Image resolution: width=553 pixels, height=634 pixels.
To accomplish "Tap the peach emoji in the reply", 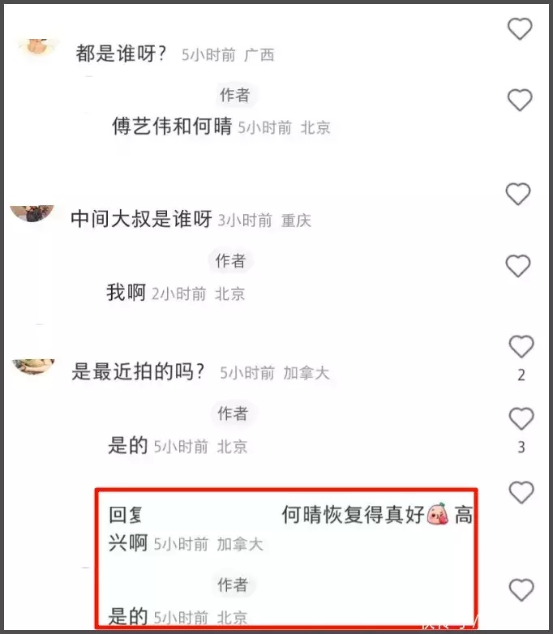I will (438, 514).
